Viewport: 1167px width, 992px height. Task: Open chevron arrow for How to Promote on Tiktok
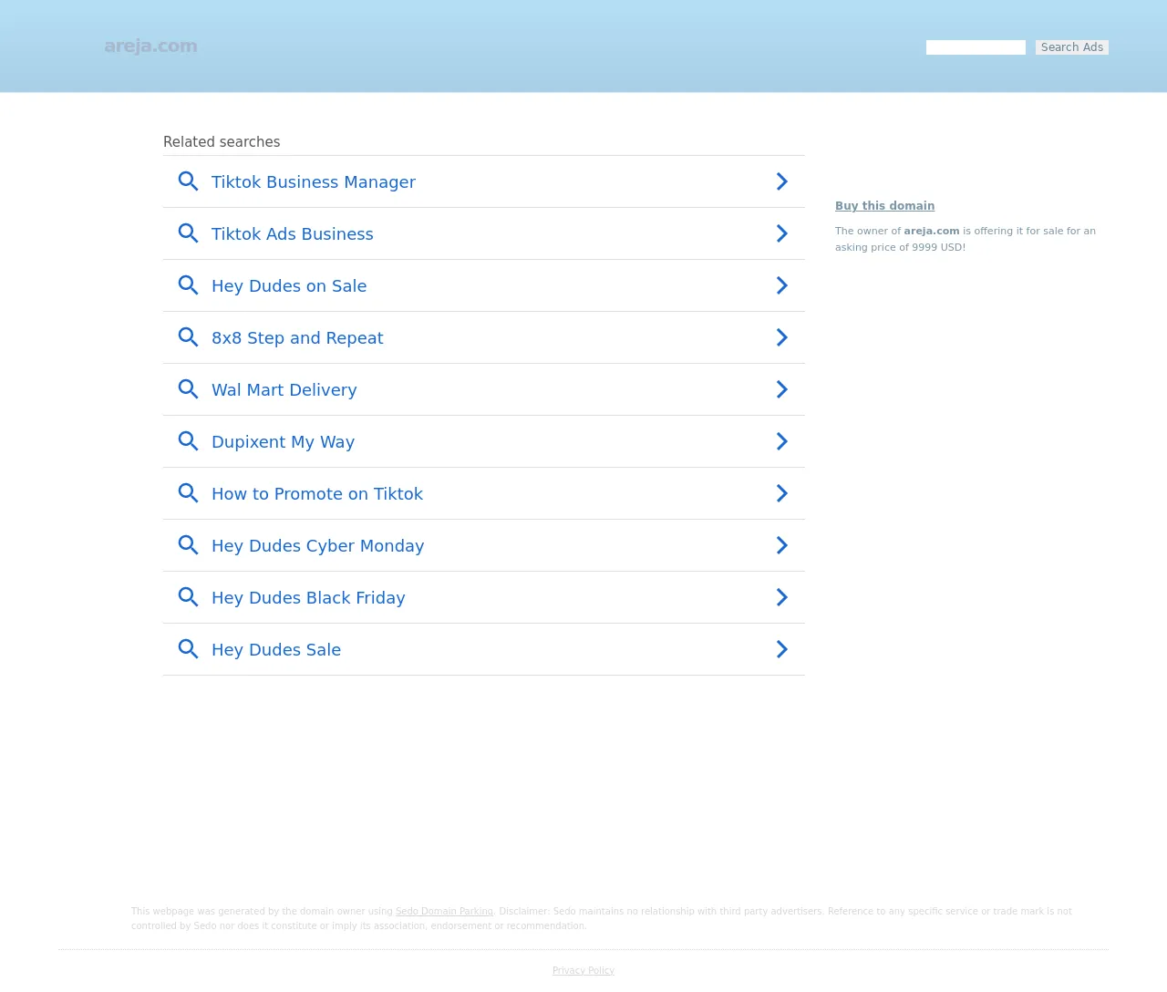tap(781, 493)
